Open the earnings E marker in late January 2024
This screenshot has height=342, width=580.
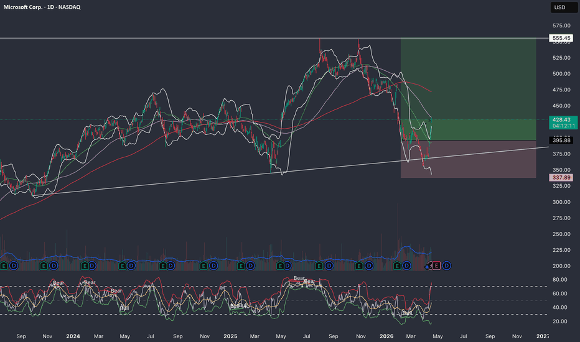pyautogui.click(x=83, y=266)
